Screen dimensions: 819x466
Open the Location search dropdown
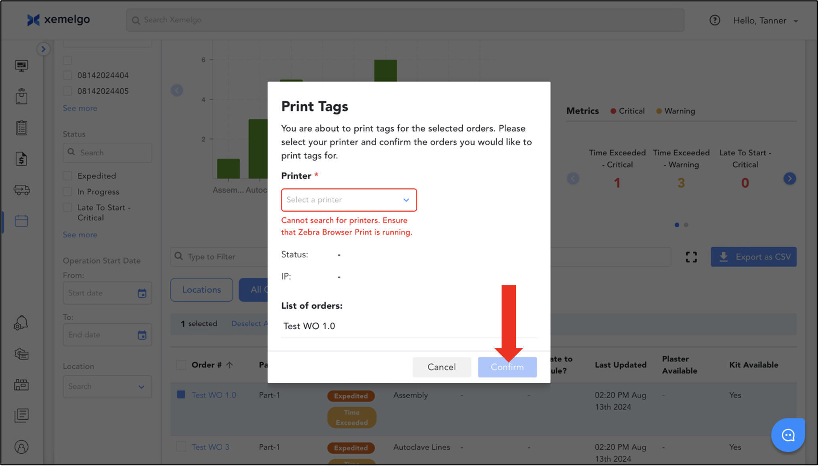[107, 386]
